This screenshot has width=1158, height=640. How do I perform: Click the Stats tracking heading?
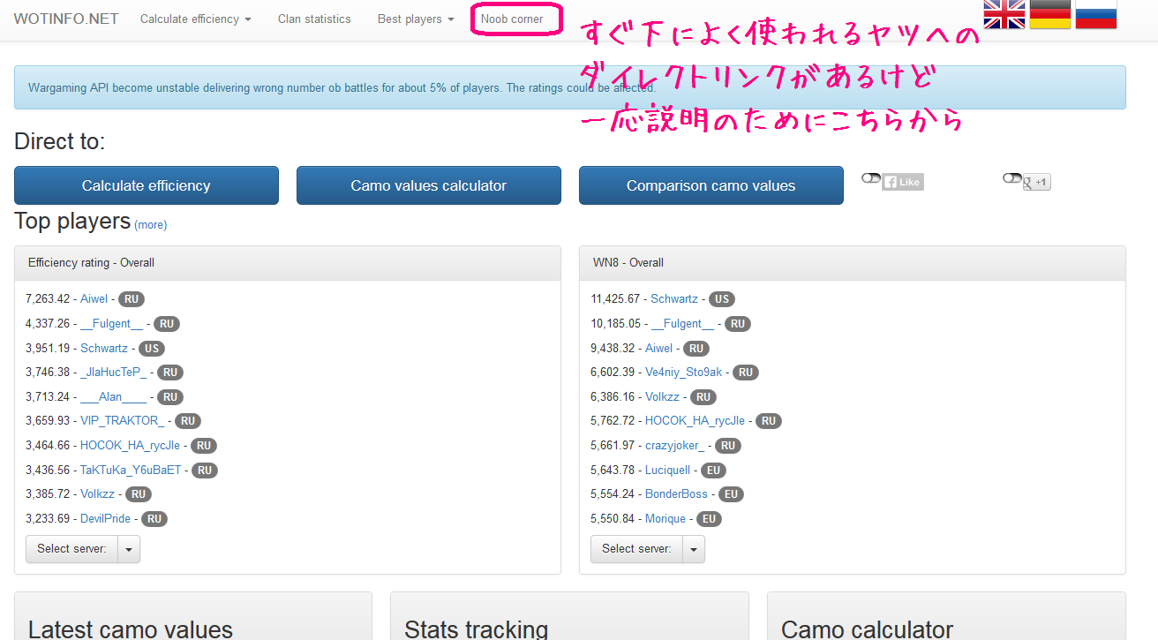(x=477, y=629)
